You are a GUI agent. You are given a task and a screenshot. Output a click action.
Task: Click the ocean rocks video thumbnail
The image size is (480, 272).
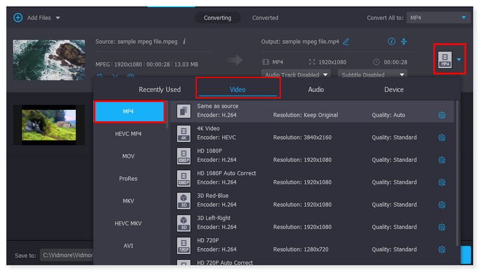coord(49,60)
